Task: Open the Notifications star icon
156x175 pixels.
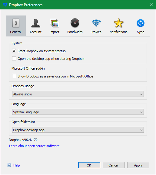Action: point(119,23)
